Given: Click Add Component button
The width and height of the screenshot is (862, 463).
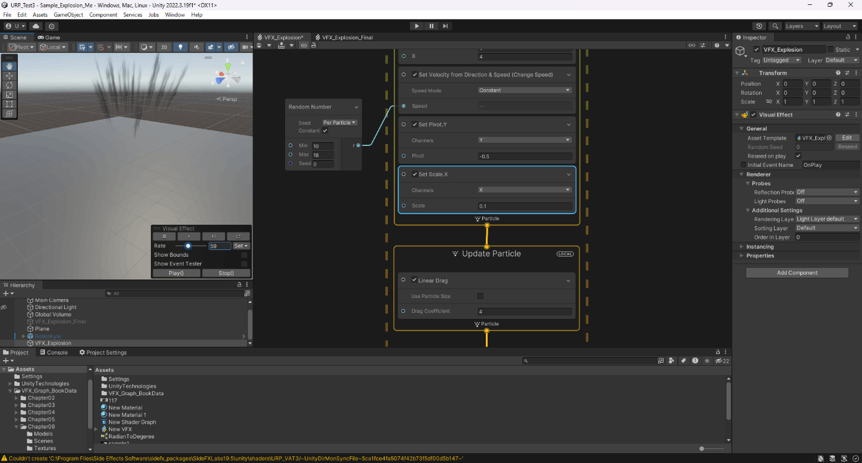Looking at the screenshot, I should pos(797,273).
